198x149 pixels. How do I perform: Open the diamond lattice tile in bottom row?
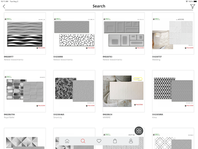point(173,139)
